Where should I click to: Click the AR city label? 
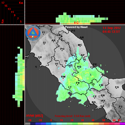(53, 40)
